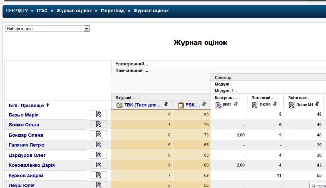Screen dimensions: 326x188
Task: Open Бойко Ольга profile link
Action: tap(24, 125)
